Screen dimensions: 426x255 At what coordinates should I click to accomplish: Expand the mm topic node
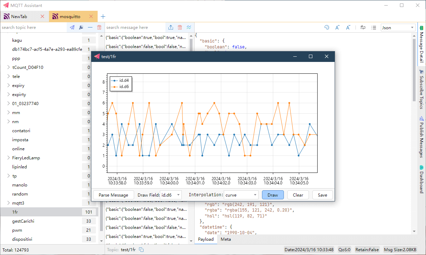(8, 112)
